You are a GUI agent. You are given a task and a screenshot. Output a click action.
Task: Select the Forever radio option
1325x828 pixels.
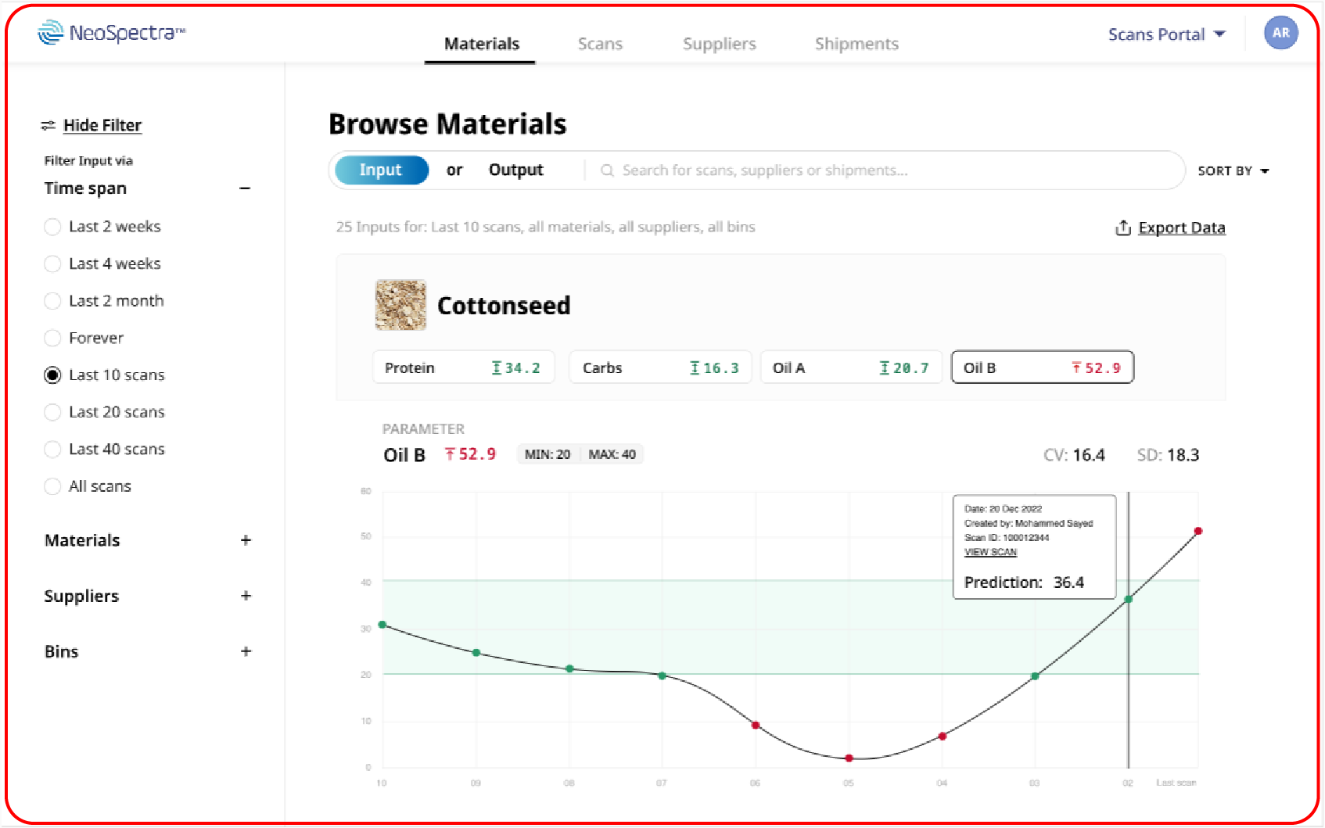pos(52,338)
